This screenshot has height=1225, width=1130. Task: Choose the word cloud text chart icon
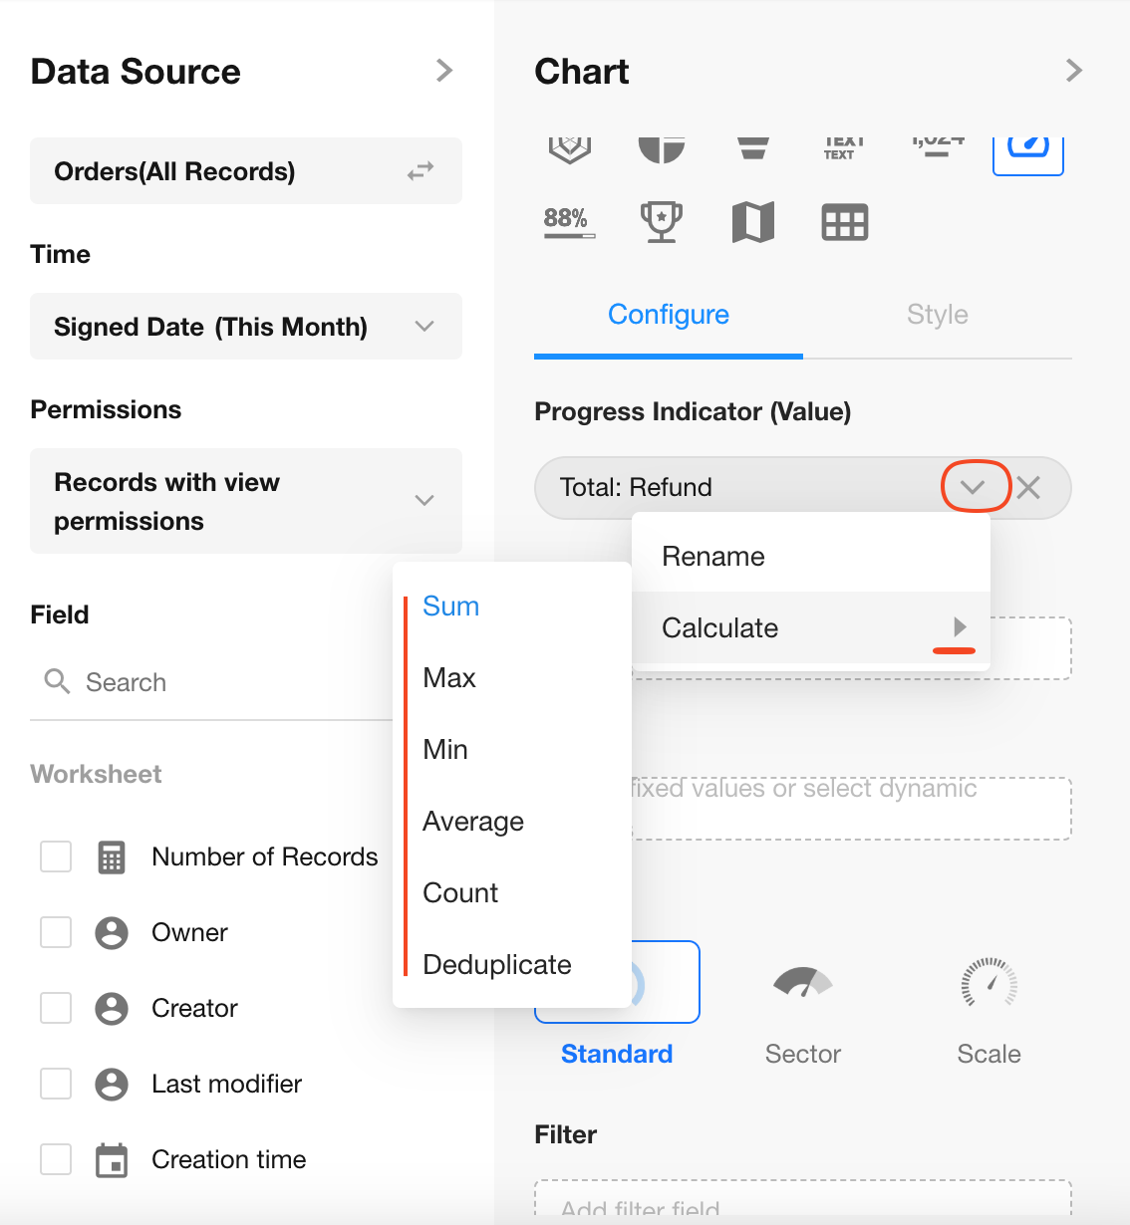843,148
